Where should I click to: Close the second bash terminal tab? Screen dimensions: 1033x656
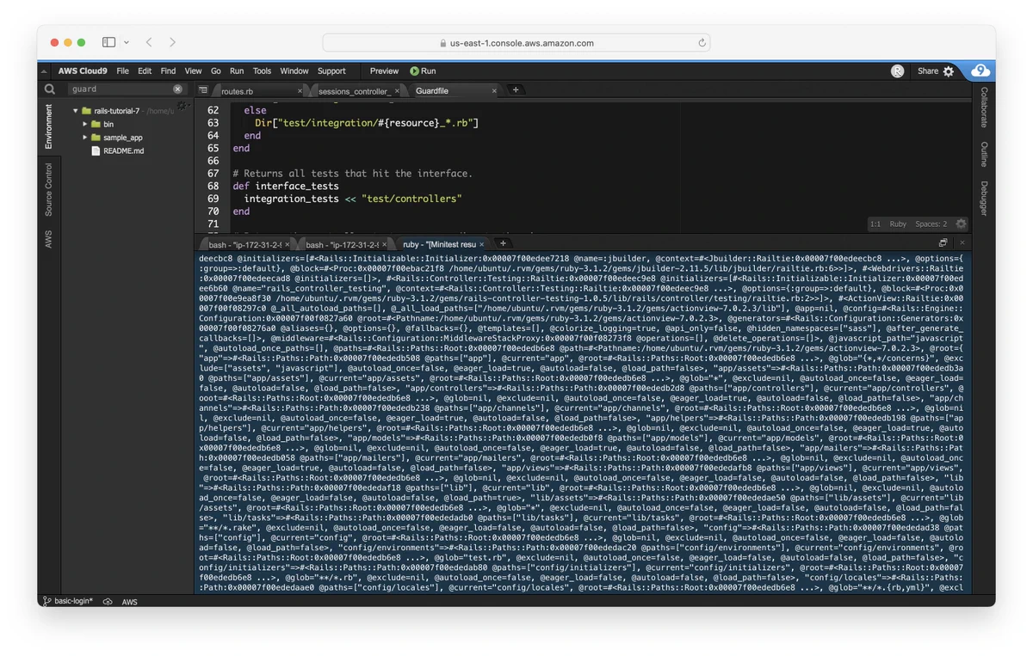(387, 244)
